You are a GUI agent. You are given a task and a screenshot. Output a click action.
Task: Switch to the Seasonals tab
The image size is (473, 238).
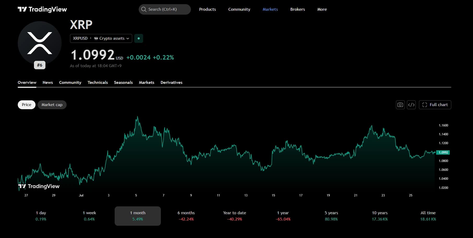click(x=124, y=83)
